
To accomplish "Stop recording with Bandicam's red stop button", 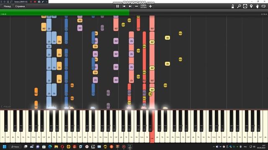I will 35,2.
